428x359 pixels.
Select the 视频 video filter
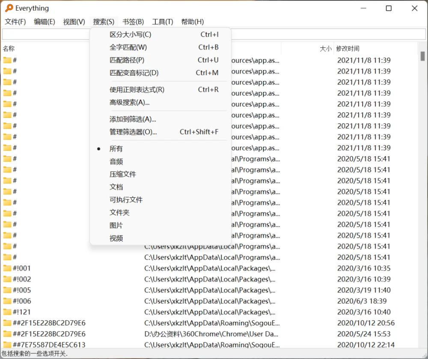pyautogui.click(x=116, y=238)
